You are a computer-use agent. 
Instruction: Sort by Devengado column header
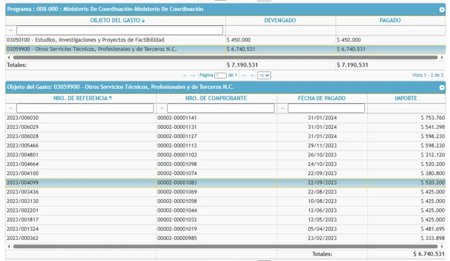coord(280,21)
